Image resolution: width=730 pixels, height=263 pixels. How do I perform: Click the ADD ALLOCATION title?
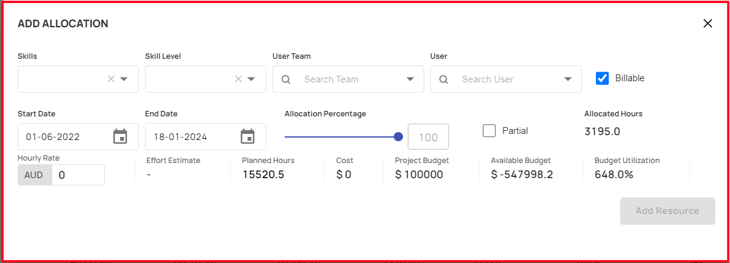pos(63,24)
